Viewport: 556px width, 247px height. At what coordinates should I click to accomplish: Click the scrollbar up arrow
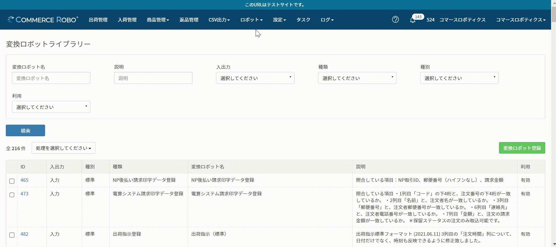click(554, 2)
